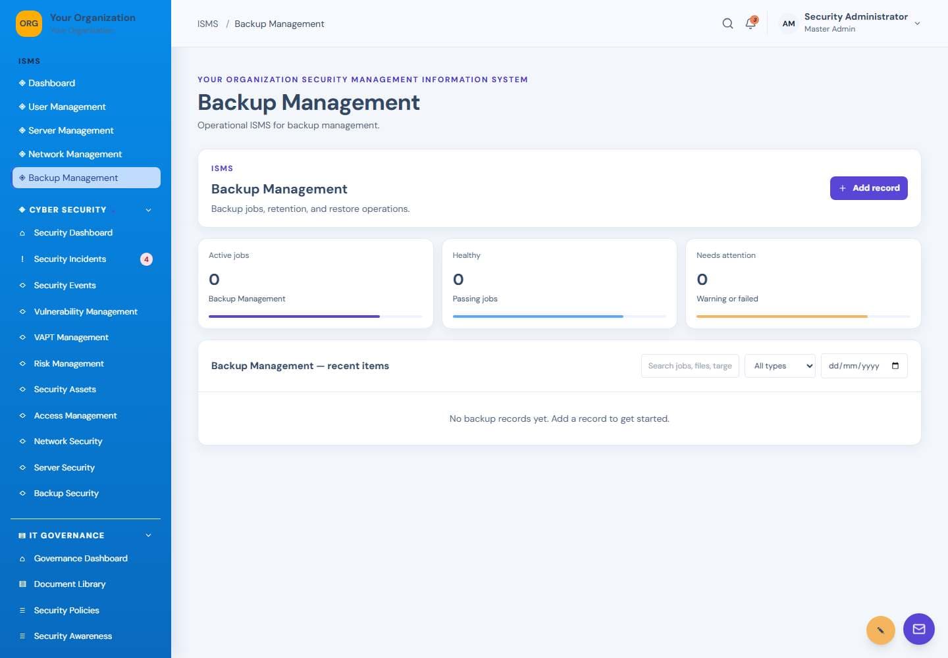This screenshot has width=948, height=658.
Task: Open the search magnifier icon
Action: [727, 24]
